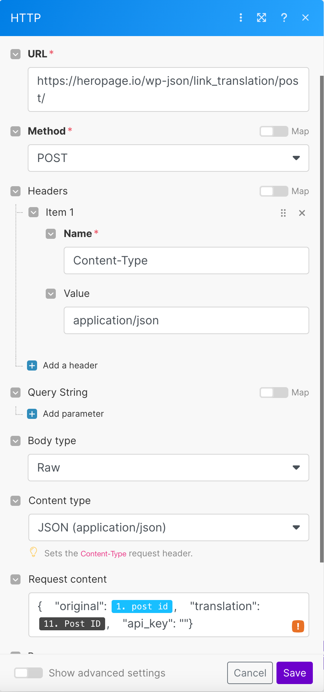324x692 pixels.
Task: Click the Save button
Action: 294,673
